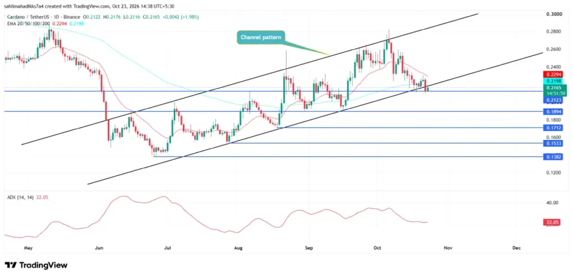Click the 0.2600 price axis label

click(555, 49)
